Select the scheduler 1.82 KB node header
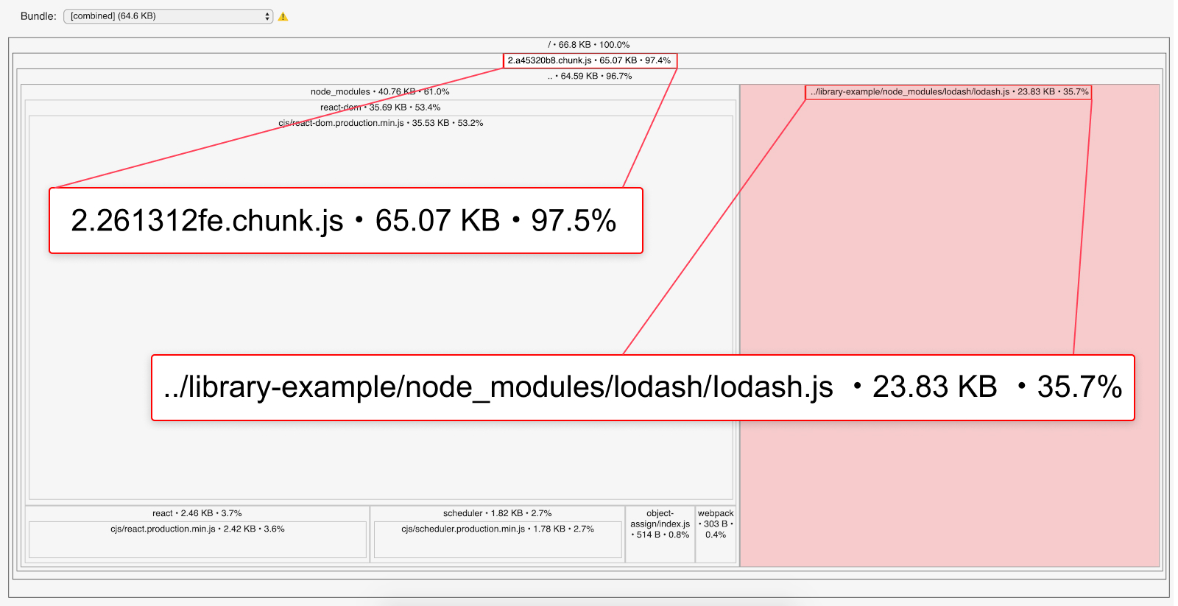 [497, 513]
